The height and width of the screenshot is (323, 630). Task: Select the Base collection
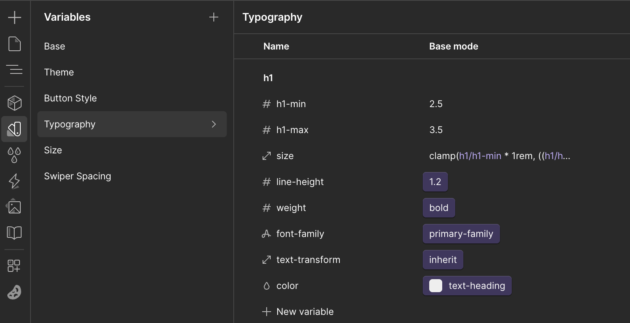[54, 46]
